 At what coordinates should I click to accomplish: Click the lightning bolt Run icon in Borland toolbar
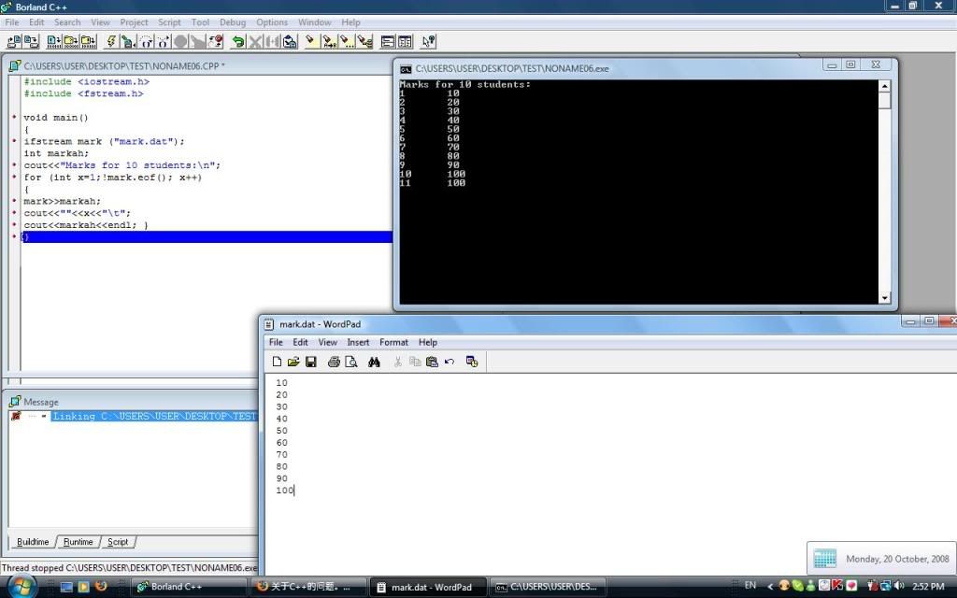111,41
